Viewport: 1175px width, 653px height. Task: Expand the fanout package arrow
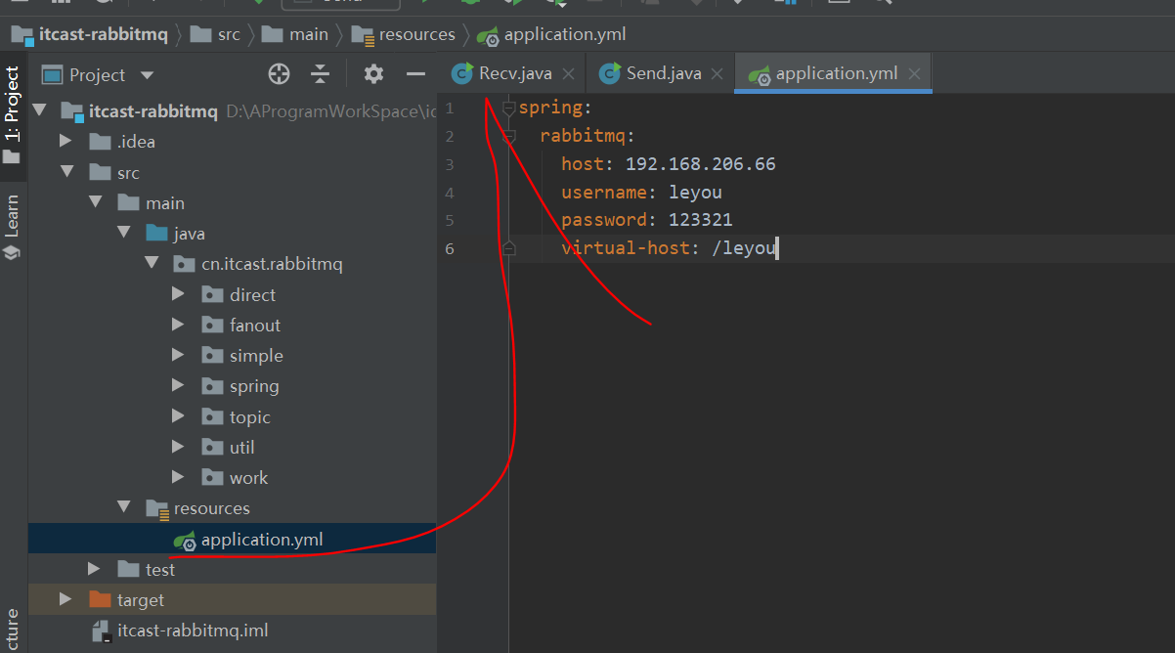tap(178, 325)
